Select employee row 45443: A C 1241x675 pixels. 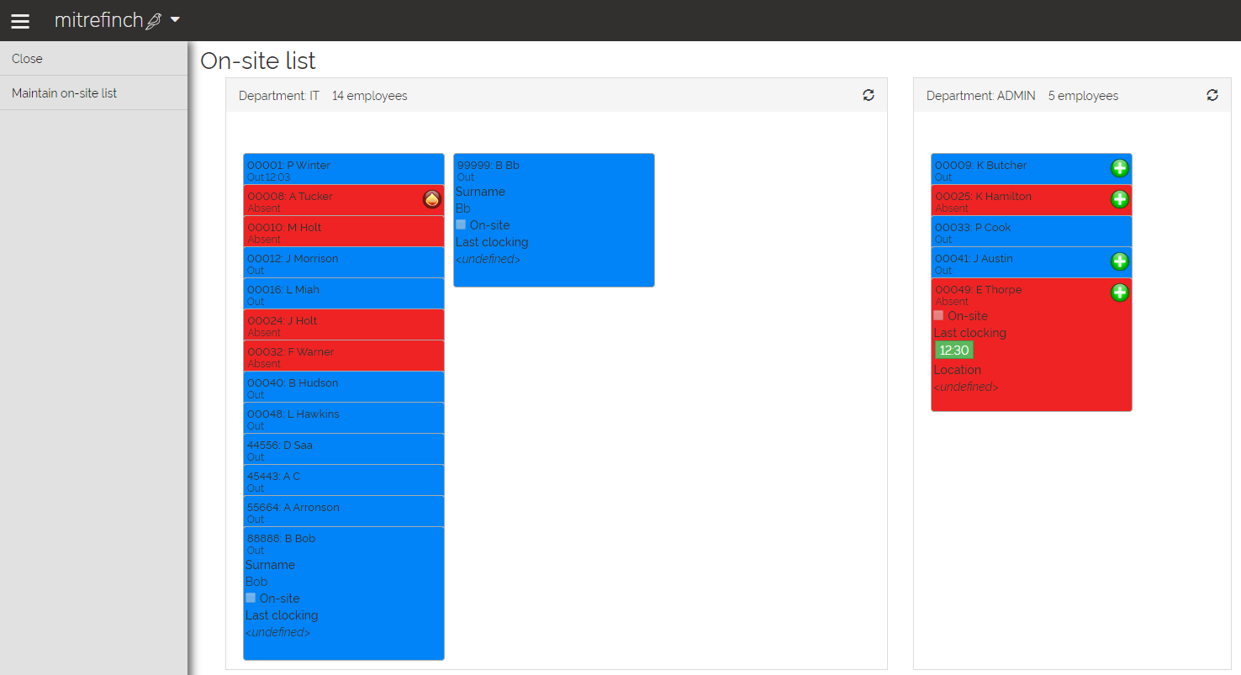[344, 481]
